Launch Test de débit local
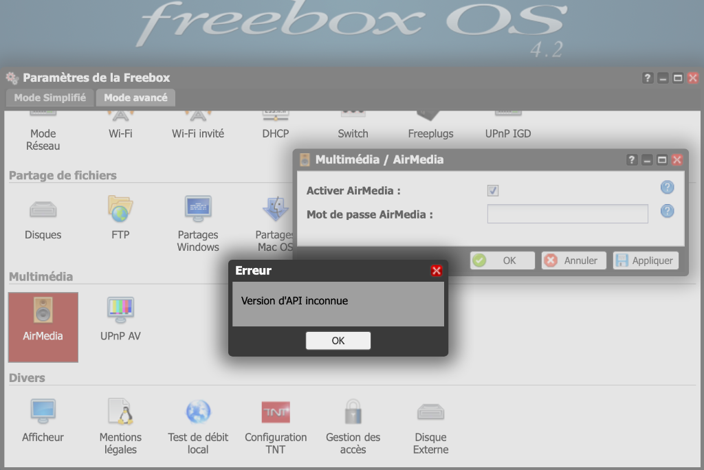This screenshot has width=704, height=470. 198,427
